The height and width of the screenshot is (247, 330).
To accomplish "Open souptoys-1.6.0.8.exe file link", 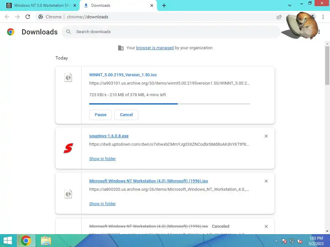I will [x=109, y=136].
